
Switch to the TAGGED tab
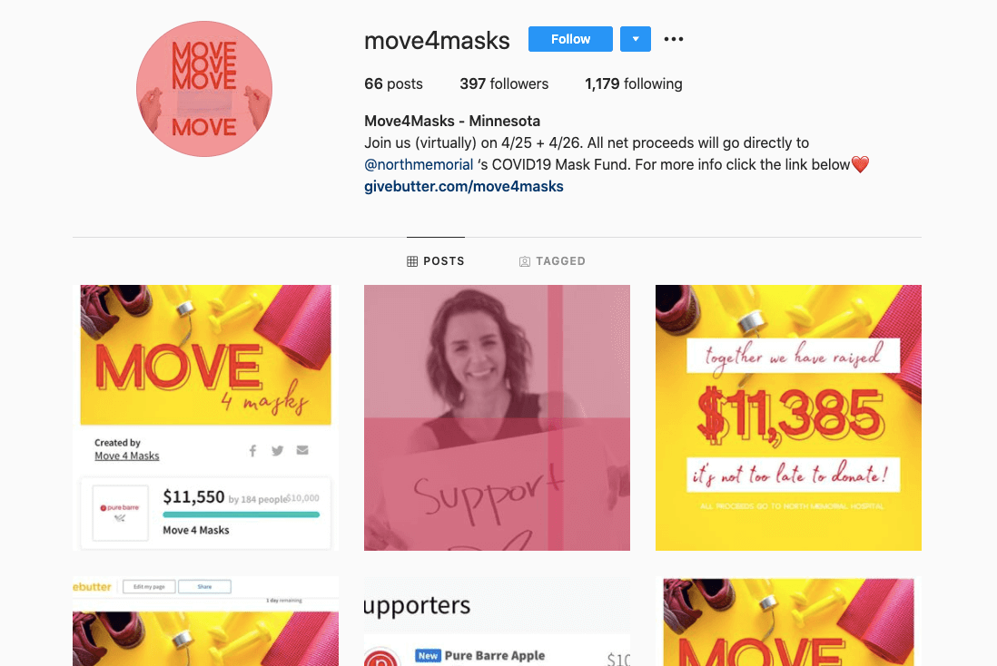(552, 261)
